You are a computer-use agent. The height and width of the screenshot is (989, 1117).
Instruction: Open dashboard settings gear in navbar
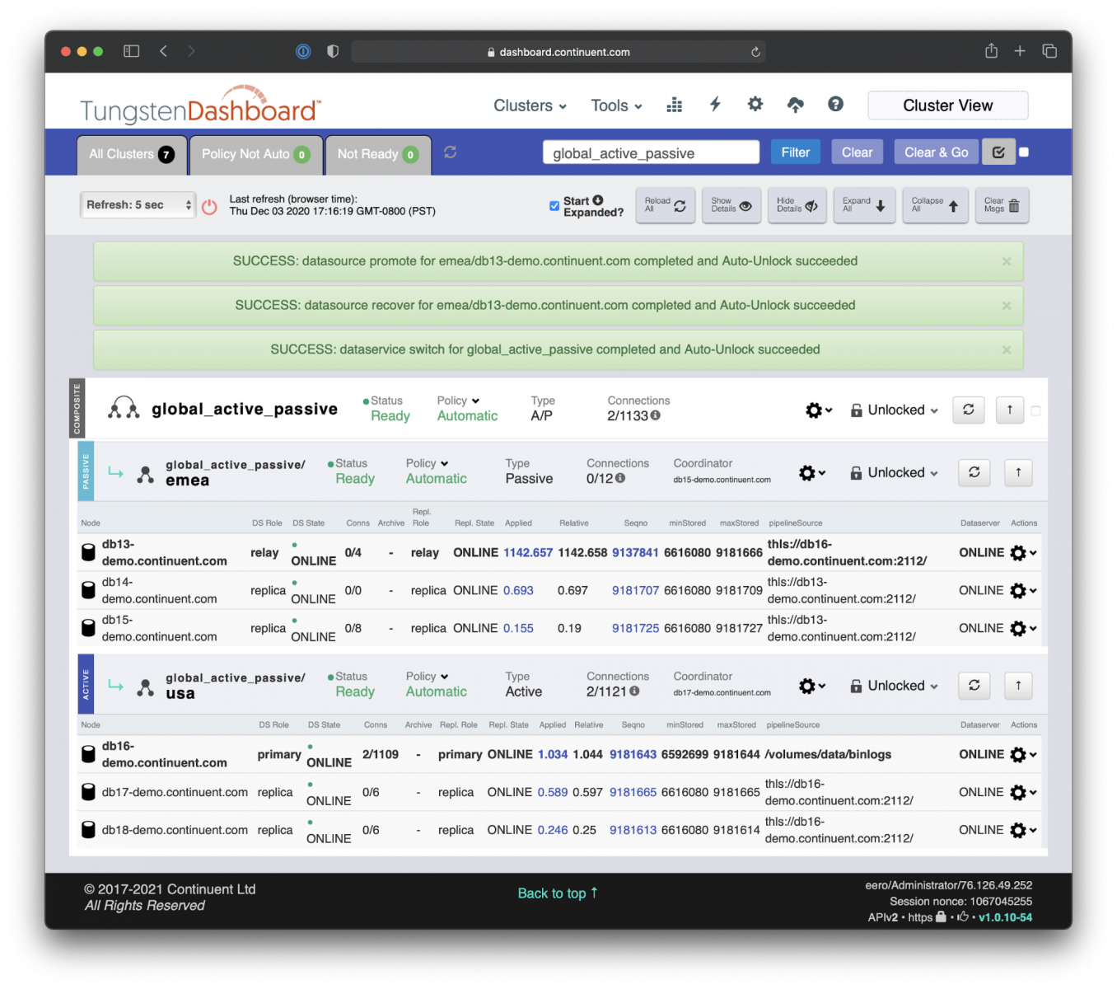(755, 104)
